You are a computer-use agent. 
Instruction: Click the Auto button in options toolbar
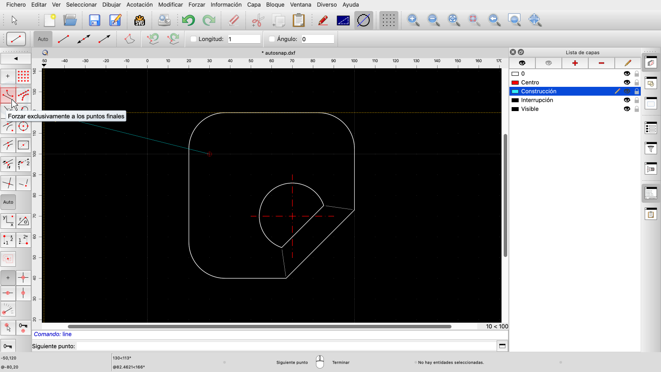tap(43, 39)
